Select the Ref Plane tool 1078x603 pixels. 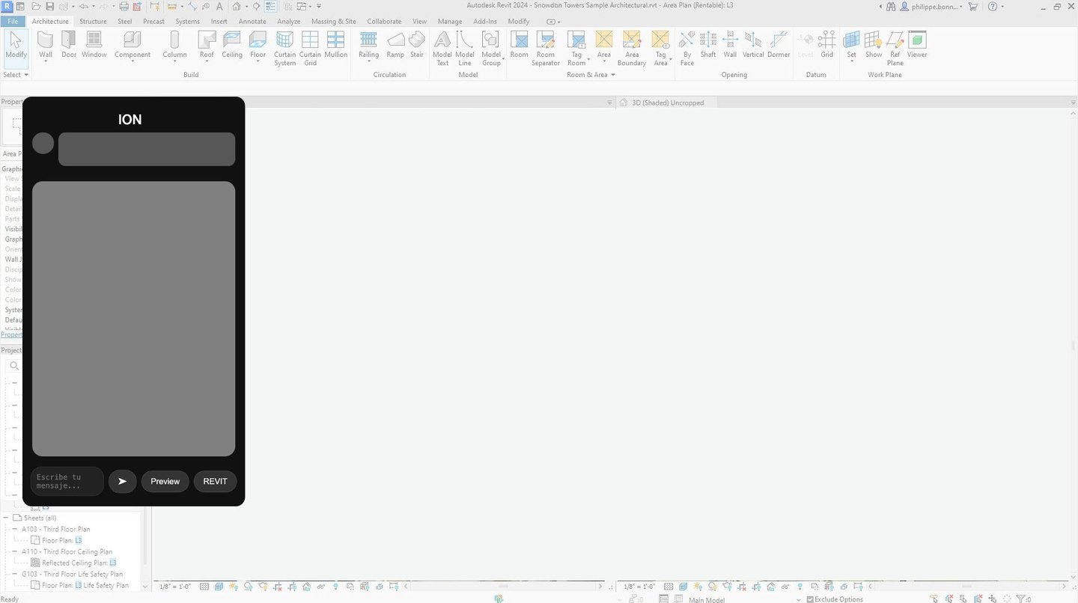pyautogui.click(x=895, y=49)
